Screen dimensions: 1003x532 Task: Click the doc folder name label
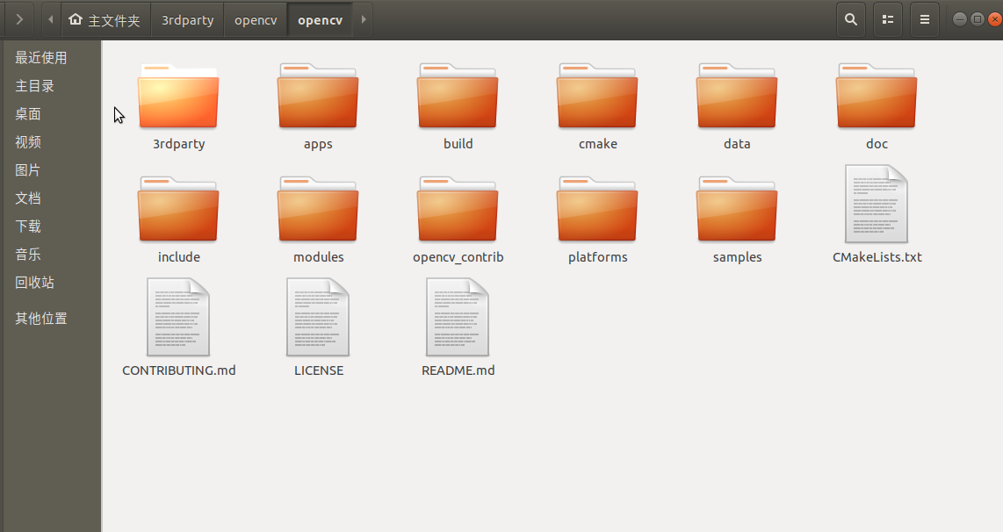[877, 144]
